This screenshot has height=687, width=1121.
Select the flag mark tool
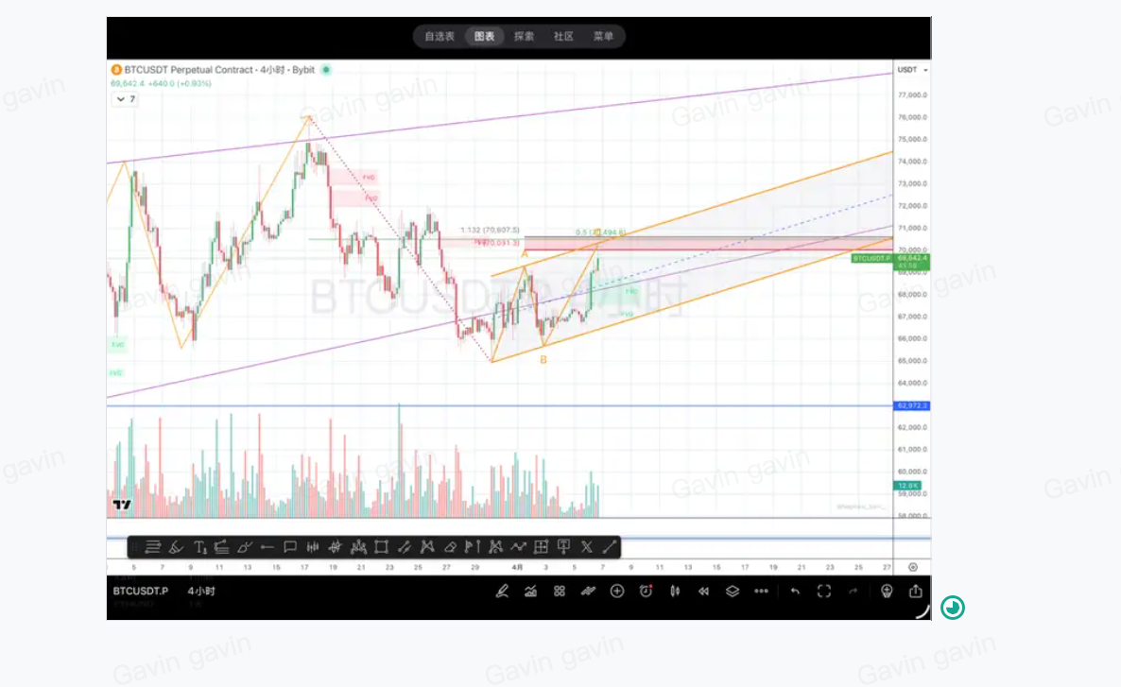click(x=473, y=547)
